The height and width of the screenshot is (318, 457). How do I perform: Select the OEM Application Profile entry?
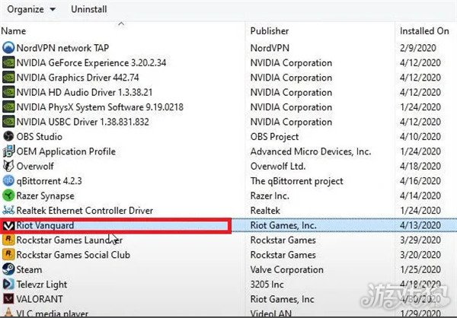[66, 151]
